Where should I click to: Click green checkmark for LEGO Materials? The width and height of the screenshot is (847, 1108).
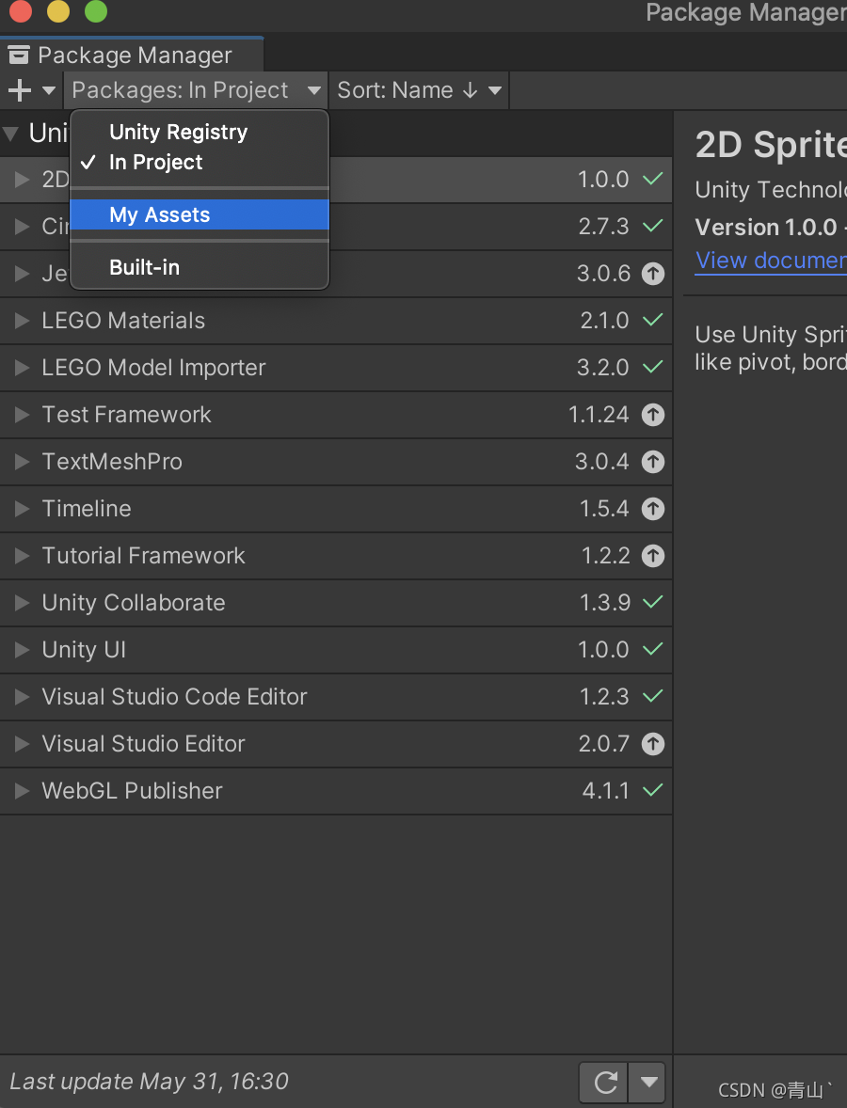pyautogui.click(x=652, y=320)
